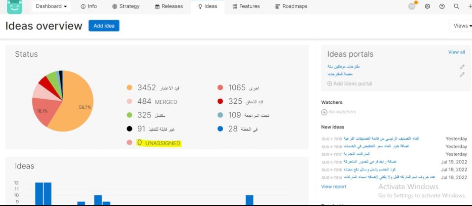The width and height of the screenshot is (472, 206).
Task: Open the Views dropdown
Action: click(460, 26)
